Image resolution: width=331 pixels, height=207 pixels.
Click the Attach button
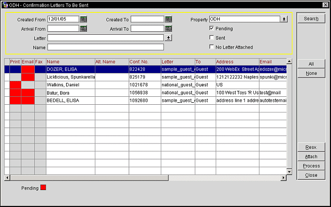[x=311, y=157]
